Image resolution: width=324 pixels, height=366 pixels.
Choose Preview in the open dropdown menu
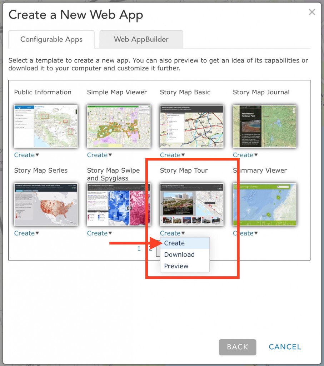[x=185, y=266]
